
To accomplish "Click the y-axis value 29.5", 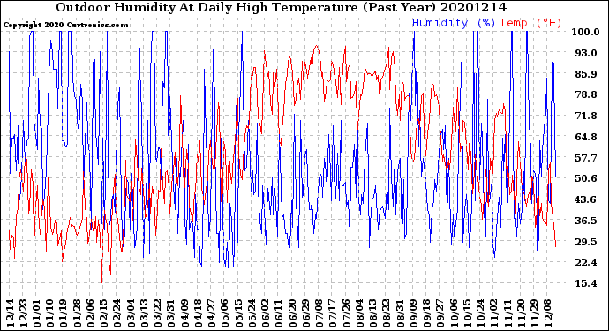I will pyautogui.click(x=586, y=241).
